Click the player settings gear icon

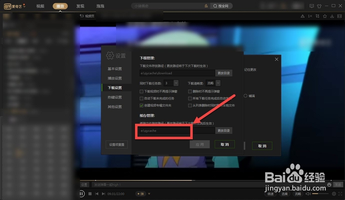334,194
